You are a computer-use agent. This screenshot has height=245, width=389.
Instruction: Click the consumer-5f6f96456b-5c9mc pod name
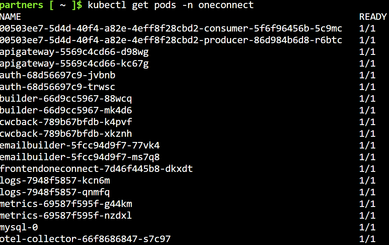coord(171,29)
